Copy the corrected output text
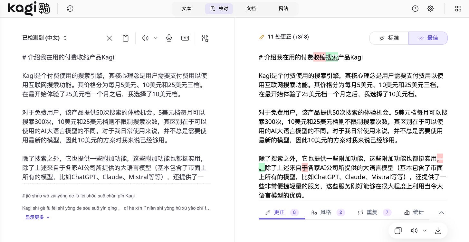 (x=398, y=230)
